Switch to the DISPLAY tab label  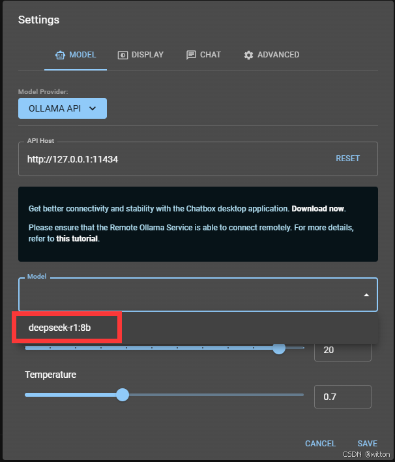pyautogui.click(x=147, y=55)
